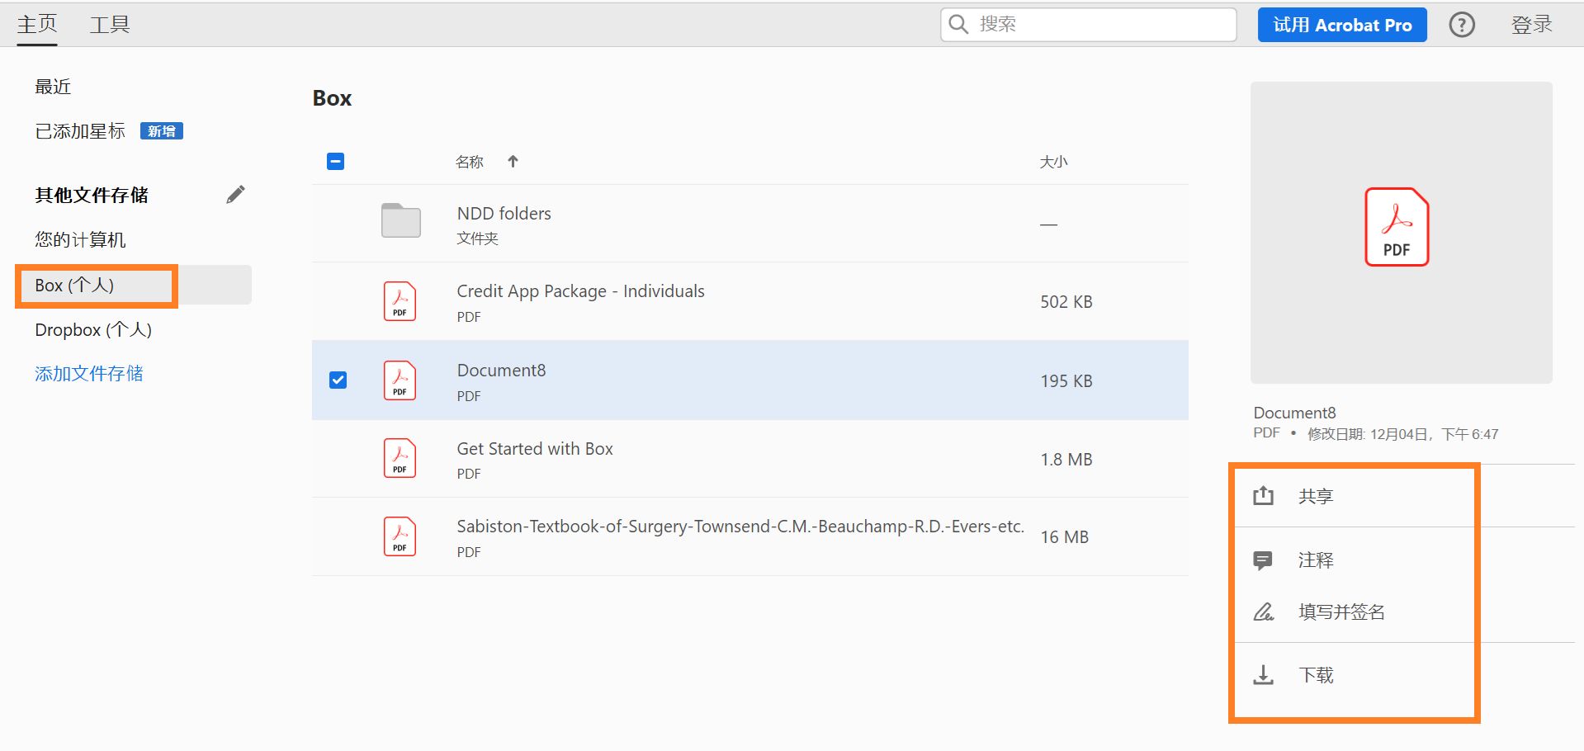Select the Sabiston Textbook of Surgery file
Image resolution: width=1584 pixels, height=751 pixels.
(x=740, y=527)
